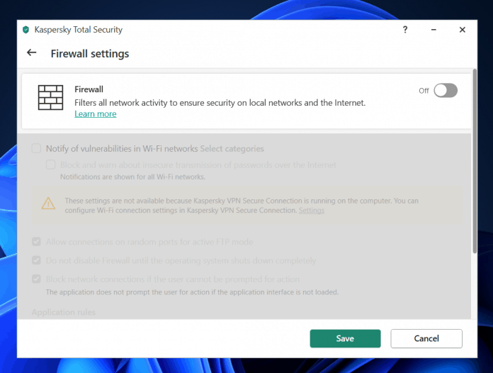
Task: Uncheck Do not disable Firewall until shutdown
Action: [x=36, y=260]
